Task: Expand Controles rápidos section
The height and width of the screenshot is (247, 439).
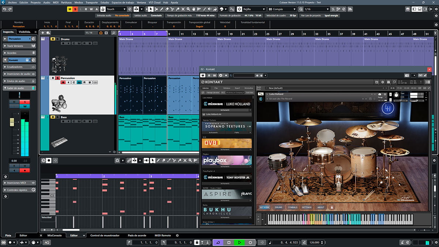Action: 19,190
